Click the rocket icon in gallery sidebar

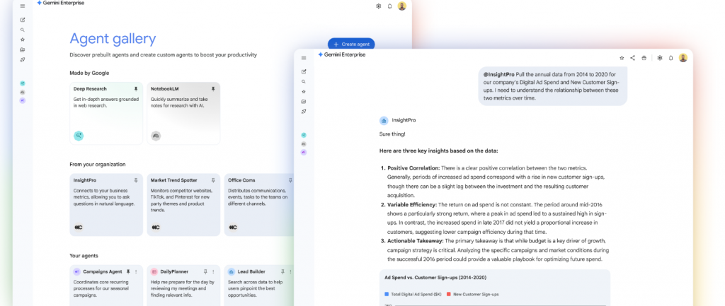[23, 60]
